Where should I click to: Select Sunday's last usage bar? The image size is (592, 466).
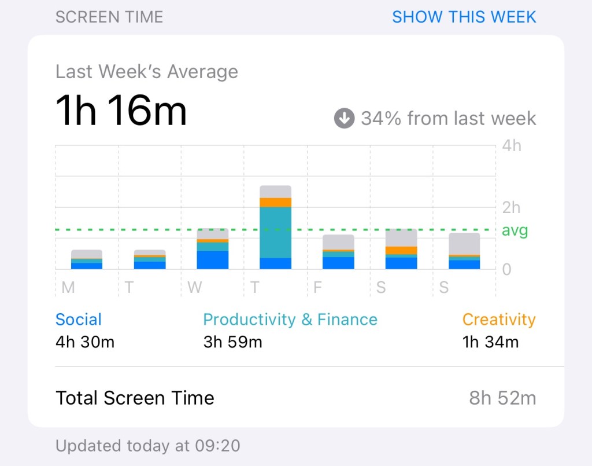pyautogui.click(x=464, y=251)
